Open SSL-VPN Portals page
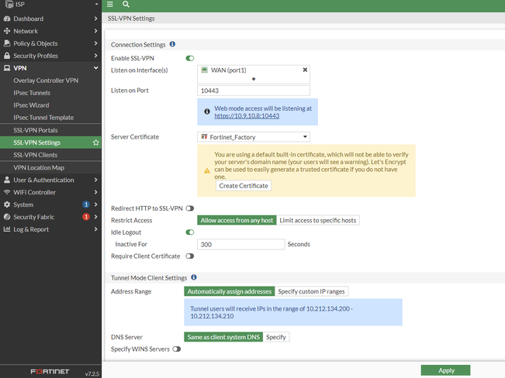This screenshot has height=378, width=505. 36,130
